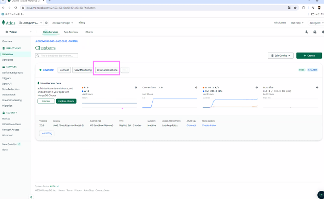Click the green Create button
Image resolution: width=324 pixels, height=199 pixels.
click(x=309, y=56)
